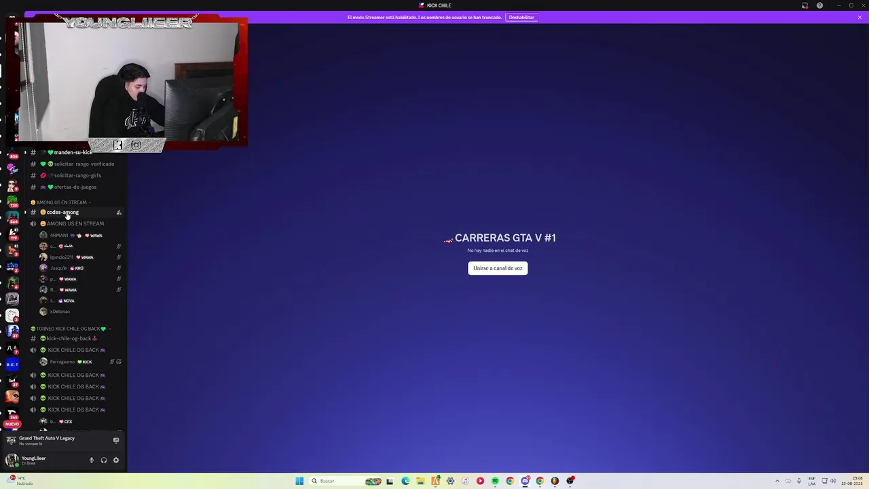Click the Unirse a canal de voz button

coord(498,268)
